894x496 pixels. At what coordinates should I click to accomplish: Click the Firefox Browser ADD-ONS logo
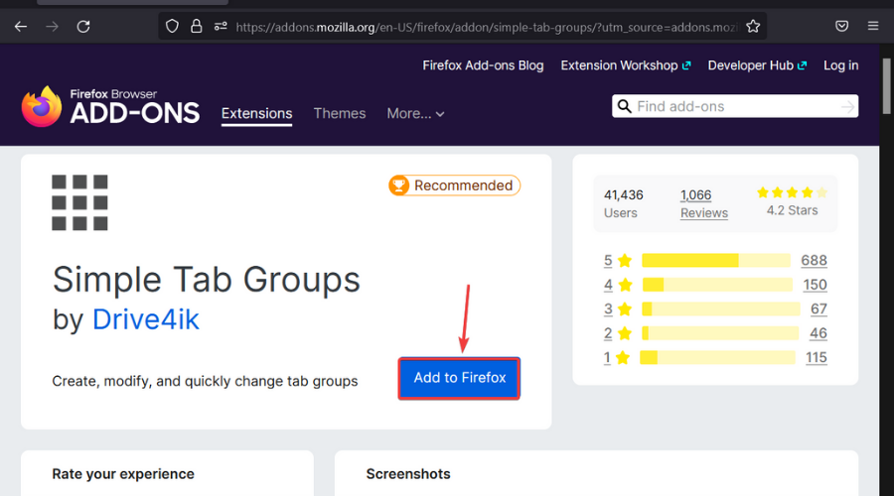point(110,106)
